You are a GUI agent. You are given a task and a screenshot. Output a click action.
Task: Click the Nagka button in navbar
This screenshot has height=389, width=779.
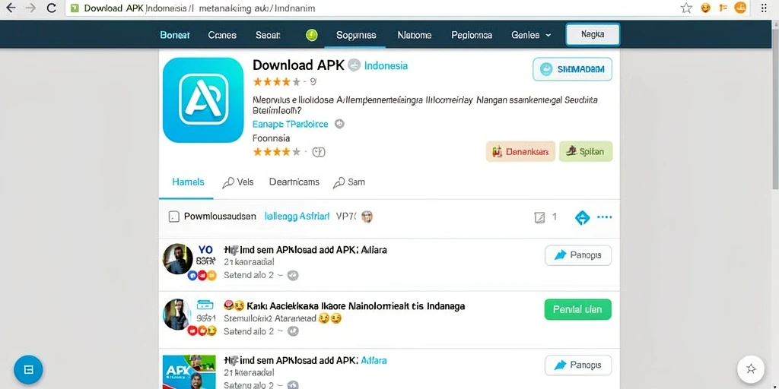[592, 35]
